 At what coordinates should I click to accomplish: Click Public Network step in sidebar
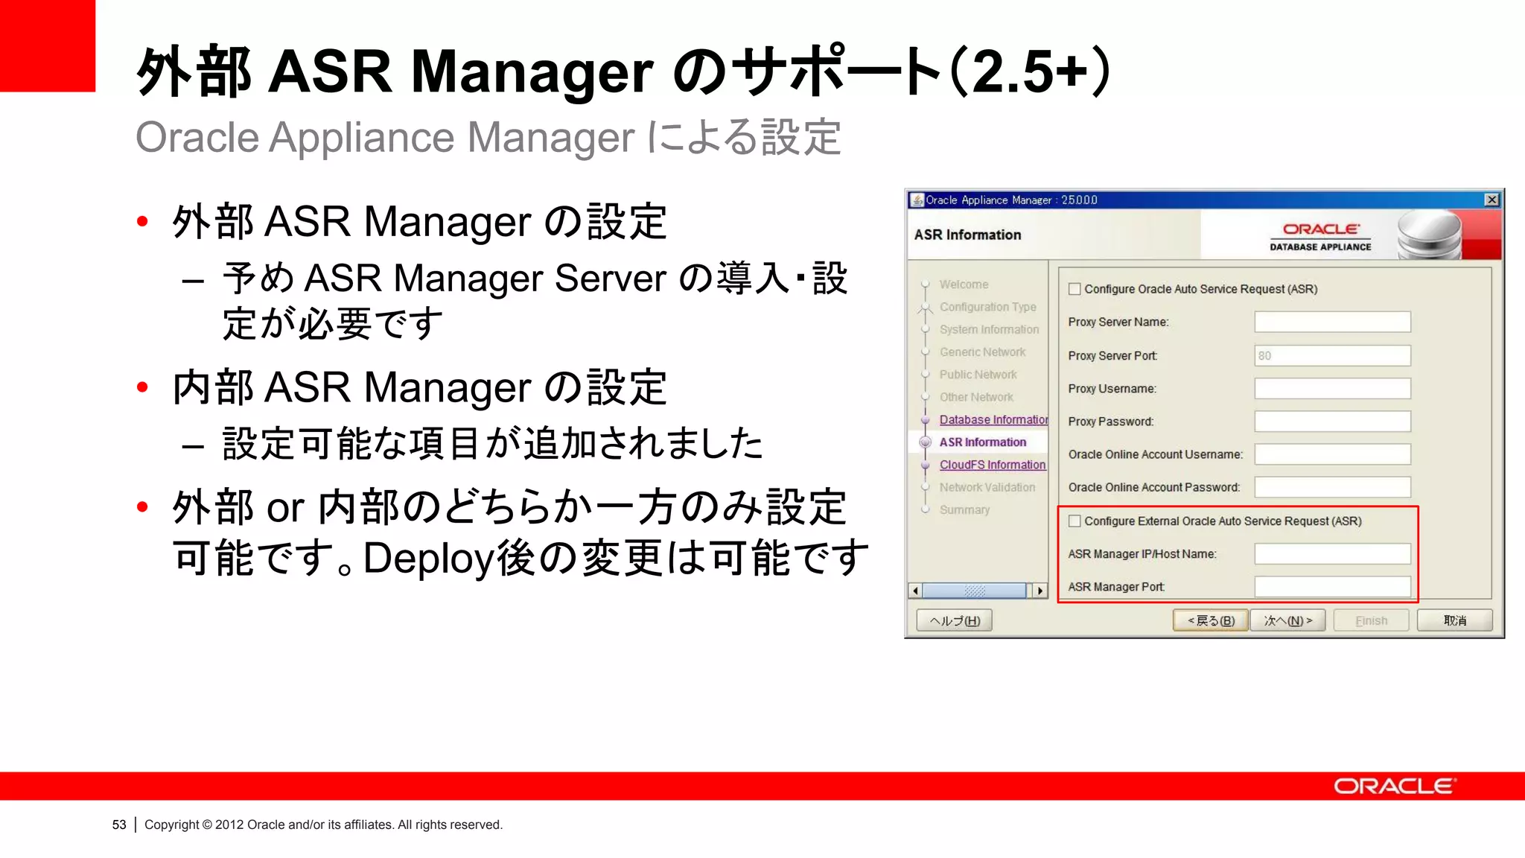tap(978, 374)
